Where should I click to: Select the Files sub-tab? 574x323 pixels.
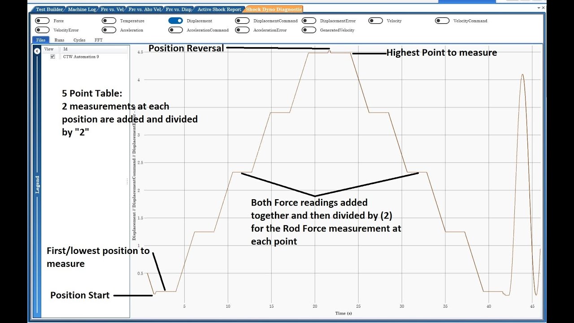tap(41, 40)
